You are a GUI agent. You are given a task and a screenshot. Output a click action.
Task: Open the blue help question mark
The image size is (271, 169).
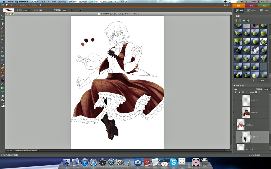[x=40, y=5]
